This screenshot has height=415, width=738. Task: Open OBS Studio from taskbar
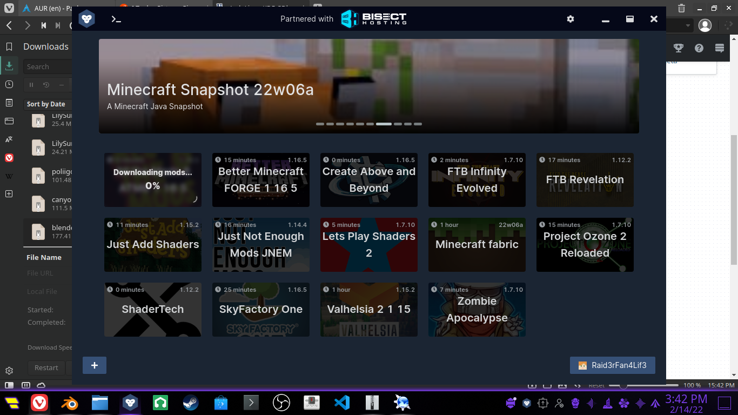pyautogui.click(x=281, y=403)
